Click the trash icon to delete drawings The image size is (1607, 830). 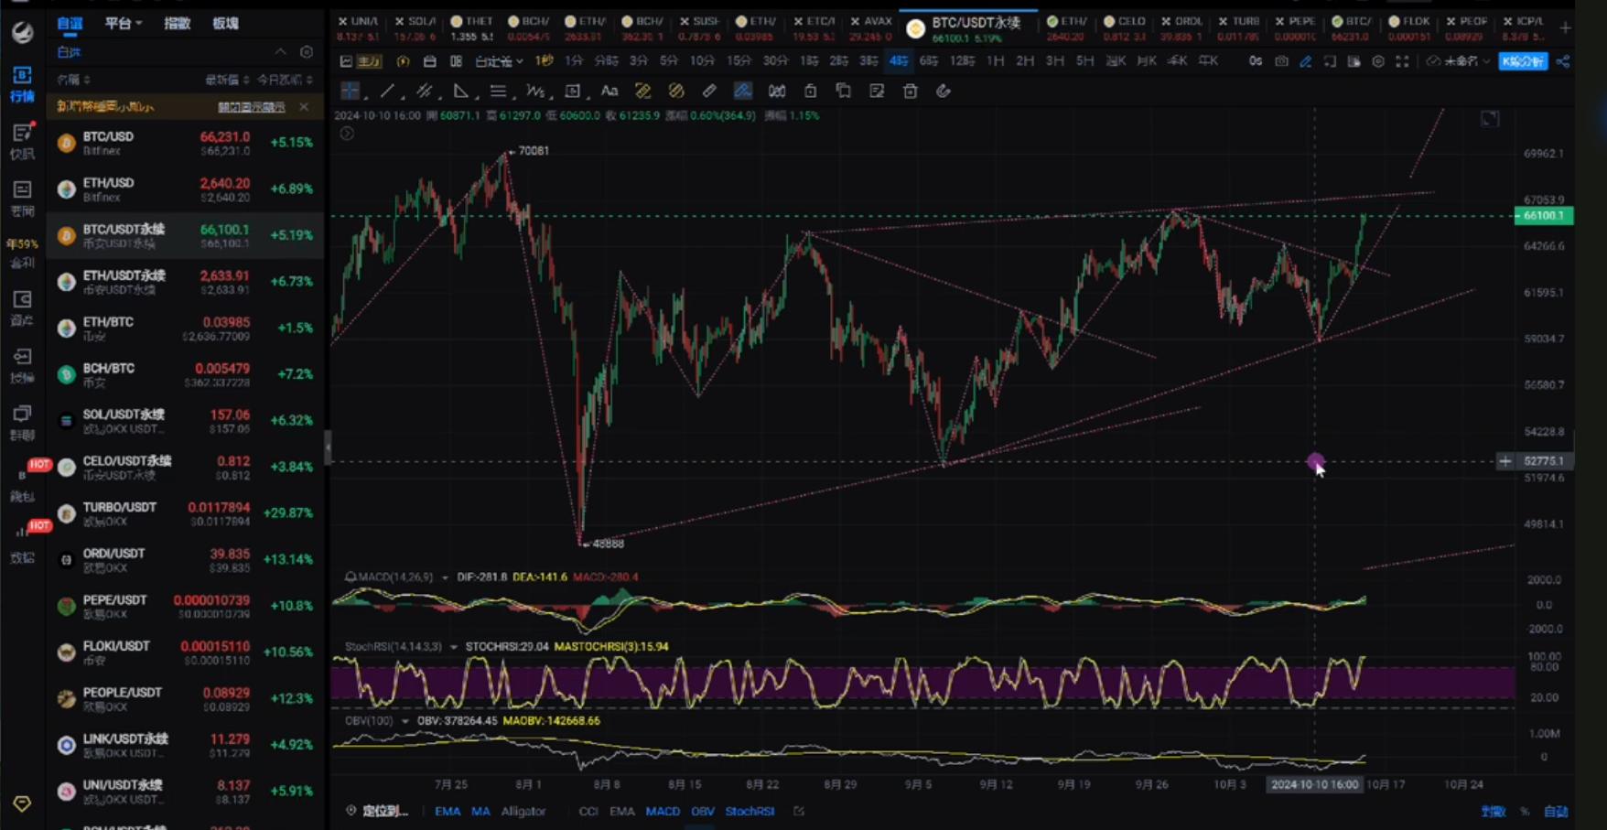click(910, 92)
